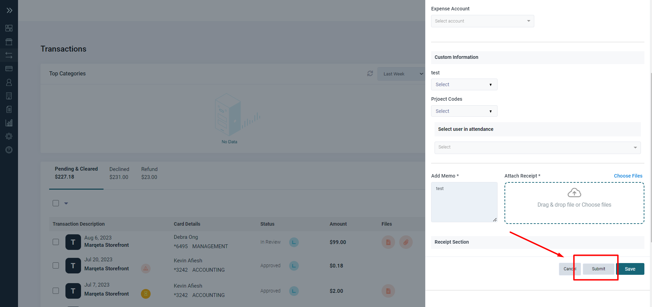Image resolution: width=652 pixels, height=307 pixels.
Task: Open the Transactions arrows icon in the sidebar
Action: click(9, 55)
